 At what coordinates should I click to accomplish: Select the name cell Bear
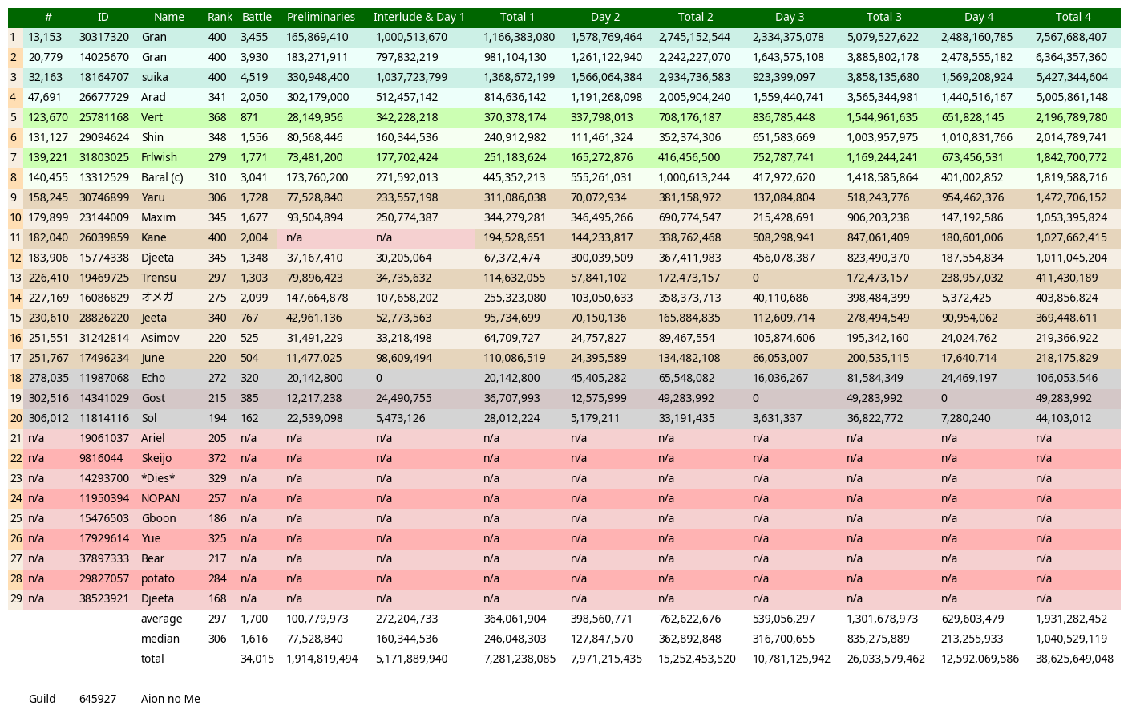(x=152, y=558)
